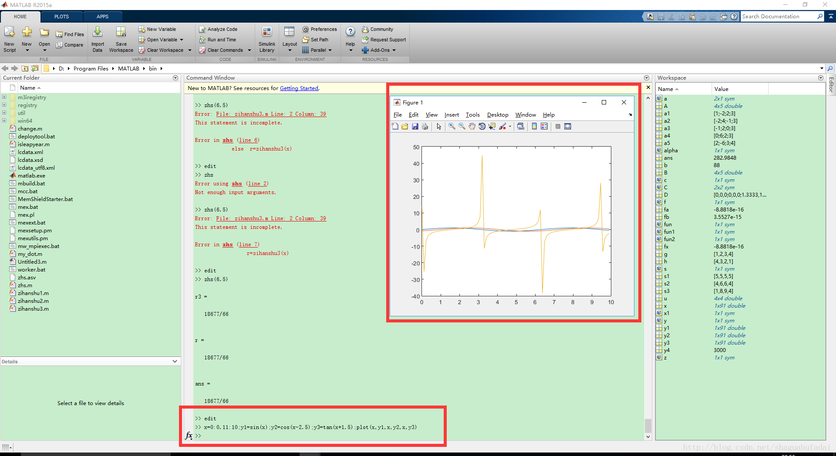Click the Community icon in Resources

point(365,29)
